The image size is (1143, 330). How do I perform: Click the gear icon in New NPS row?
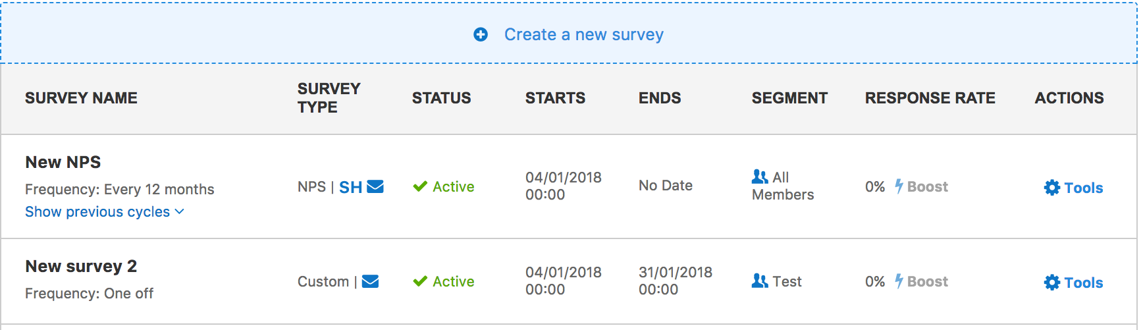tap(1052, 188)
